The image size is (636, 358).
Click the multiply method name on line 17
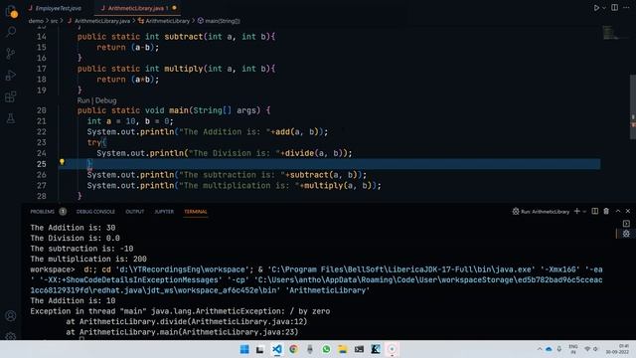coord(183,69)
